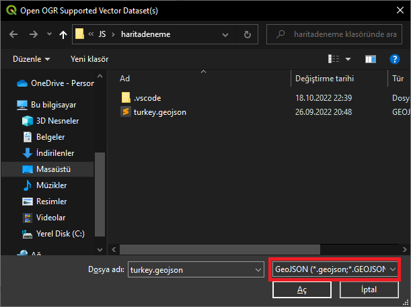The width and height of the screenshot is (411, 307).
Task: Toggle the preview pane
Action: (x=371, y=59)
